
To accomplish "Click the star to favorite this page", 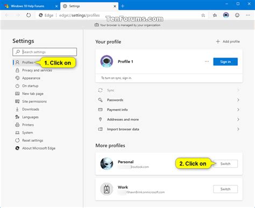I will 203,16.
